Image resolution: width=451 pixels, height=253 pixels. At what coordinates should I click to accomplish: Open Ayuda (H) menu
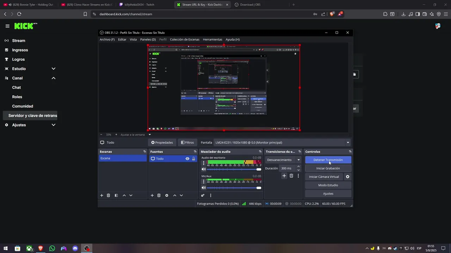pos(233,39)
